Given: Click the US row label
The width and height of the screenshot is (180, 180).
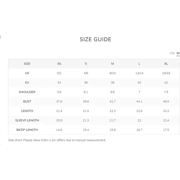Looking at the screenshot, I should coord(27,73).
